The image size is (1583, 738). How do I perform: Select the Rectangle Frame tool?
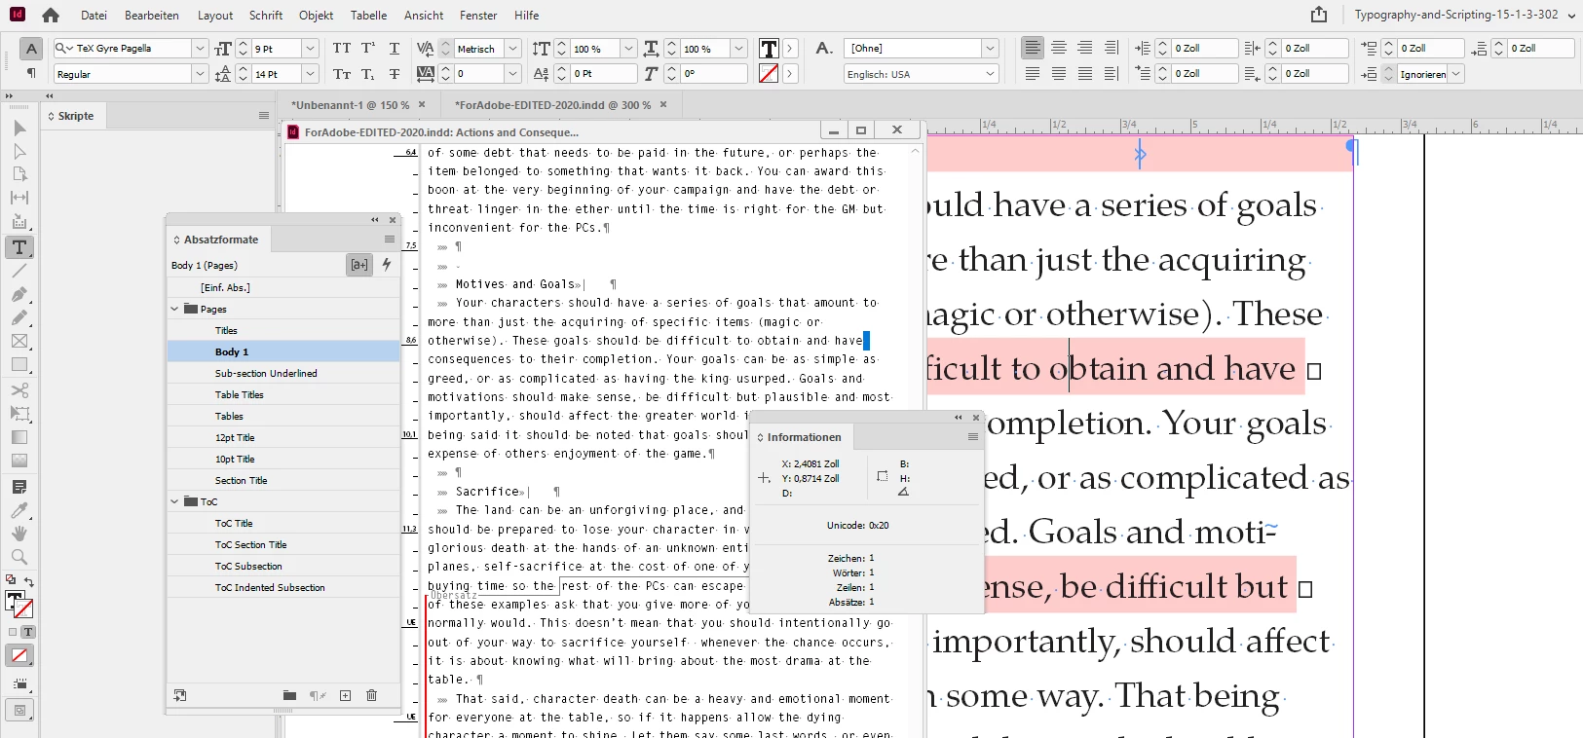coord(19,341)
